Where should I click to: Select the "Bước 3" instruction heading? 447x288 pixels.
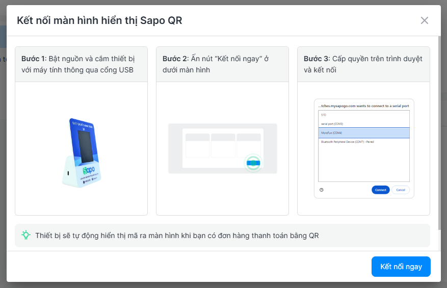click(x=363, y=64)
